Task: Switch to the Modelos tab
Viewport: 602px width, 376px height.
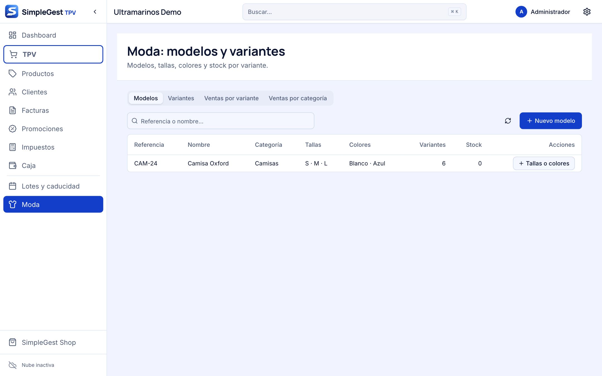Action: click(x=146, y=98)
